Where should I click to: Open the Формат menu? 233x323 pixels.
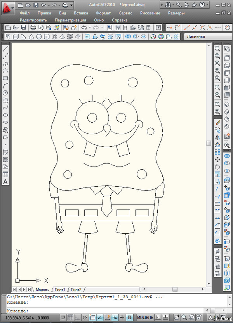[x=103, y=13]
